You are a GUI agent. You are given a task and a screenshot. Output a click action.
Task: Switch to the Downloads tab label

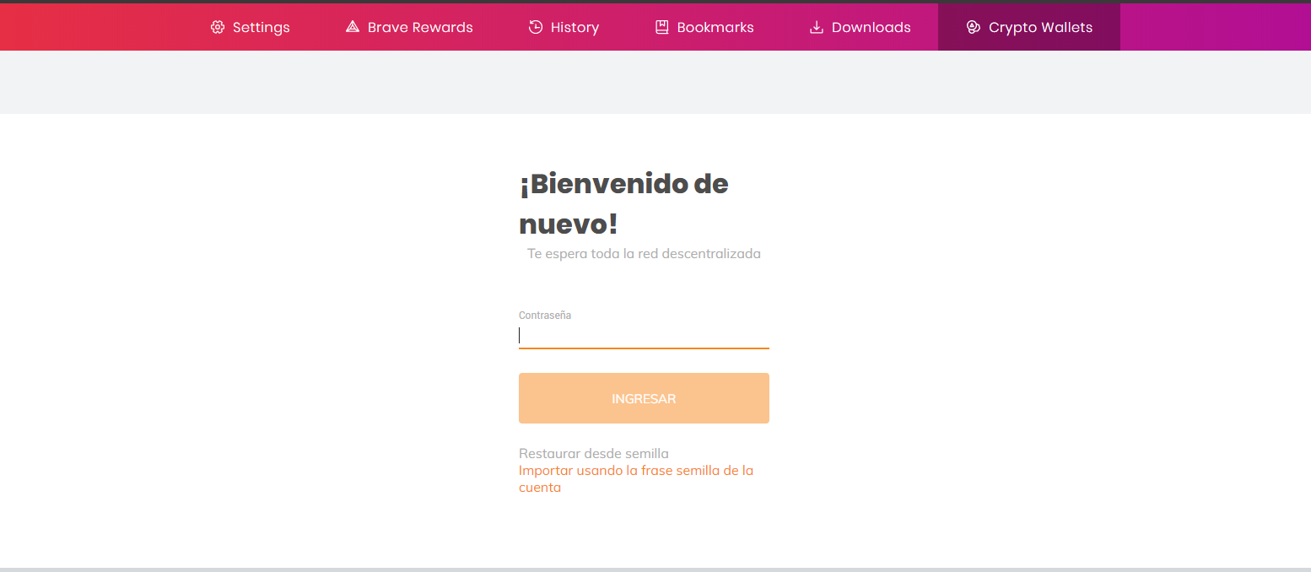point(871,27)
